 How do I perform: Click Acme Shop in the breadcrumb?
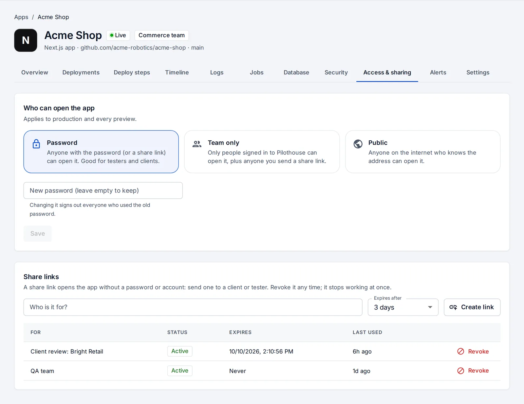53,17
